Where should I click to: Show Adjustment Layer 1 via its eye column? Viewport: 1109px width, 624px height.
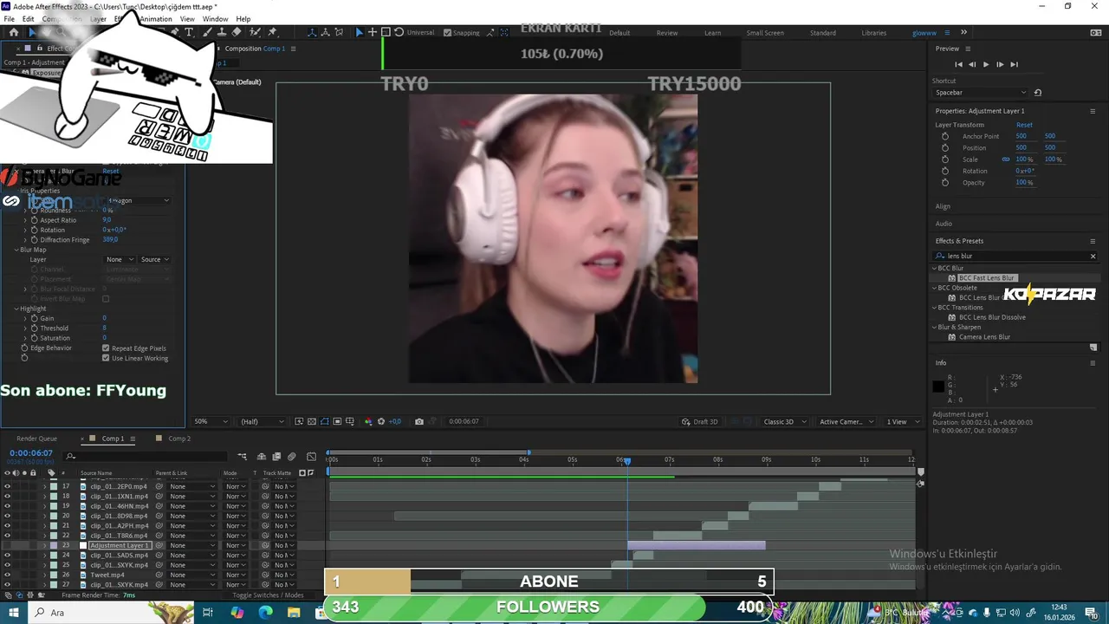[7, 545]
